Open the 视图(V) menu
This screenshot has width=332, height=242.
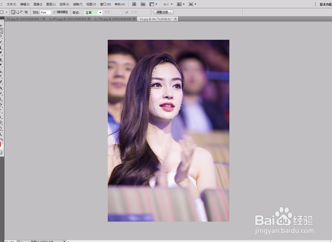click(91, 4)
